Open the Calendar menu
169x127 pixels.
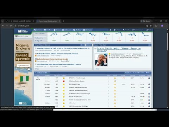[x=67, y=30]
